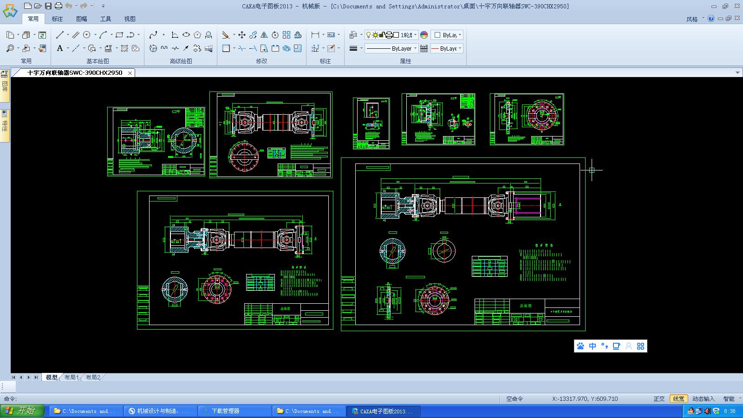Select the Erase (brush) tool
The height and width of the screenshot is (418, 743).
coord(226,35)
